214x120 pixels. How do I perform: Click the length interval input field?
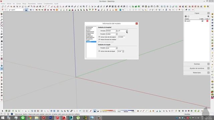click(122, 37)
